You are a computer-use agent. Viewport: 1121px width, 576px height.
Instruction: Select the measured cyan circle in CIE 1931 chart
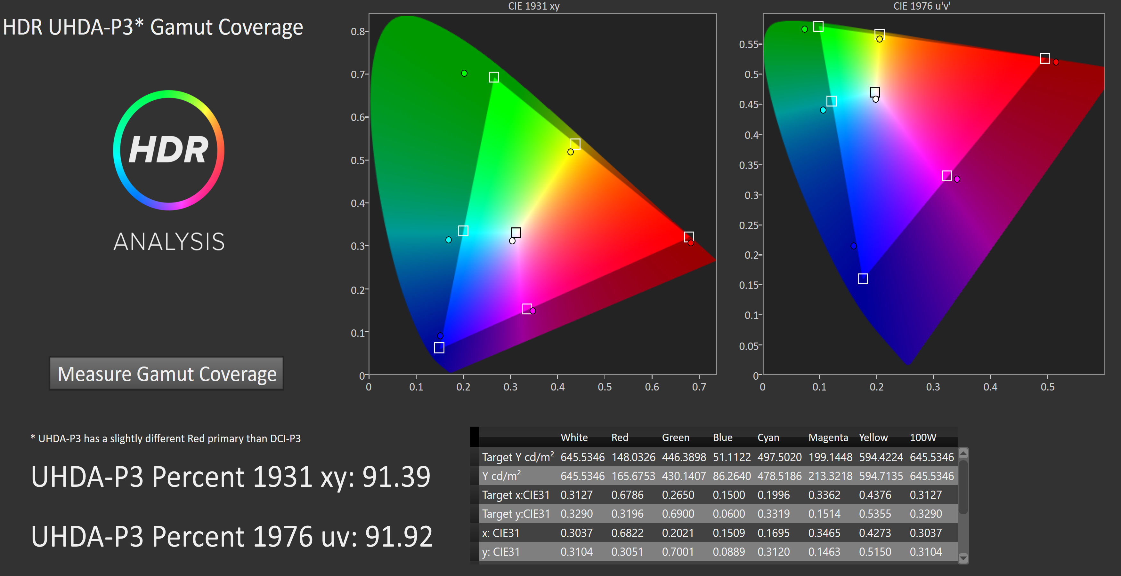(x=448, y=240)
